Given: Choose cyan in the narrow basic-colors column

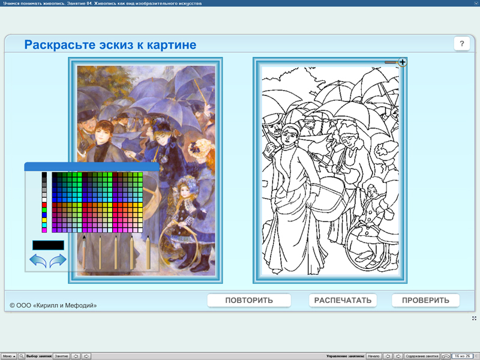Looking at the screenshot, I should pyautogui.click(x=44, y=225).
